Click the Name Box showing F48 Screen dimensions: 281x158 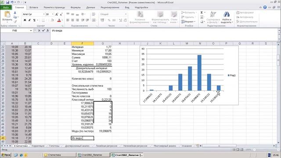14,31
